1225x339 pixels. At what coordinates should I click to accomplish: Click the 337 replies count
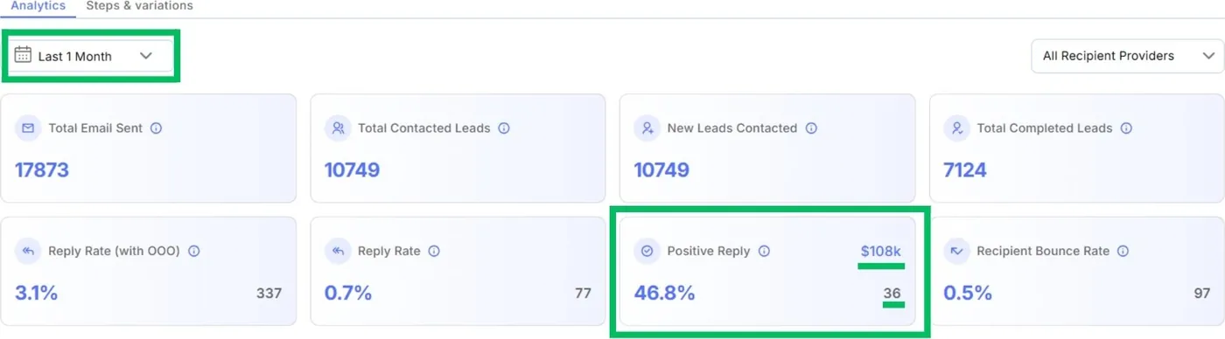269,294
